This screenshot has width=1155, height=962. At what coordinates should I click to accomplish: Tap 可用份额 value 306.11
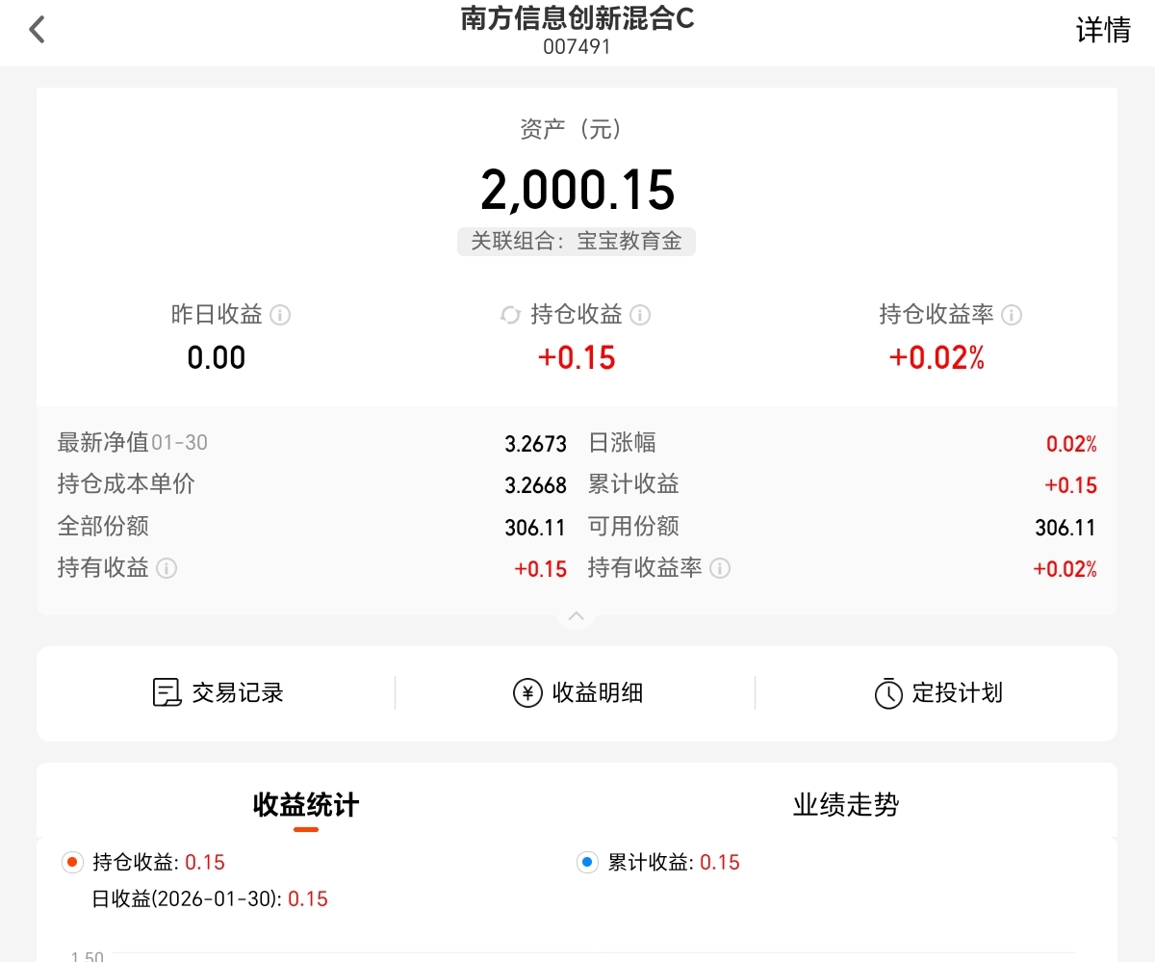click(1065, 527)
